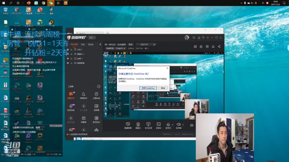Edit the 英雄联盟 category pencil icon
289x162 pixels.
click(x=124, y=49)
